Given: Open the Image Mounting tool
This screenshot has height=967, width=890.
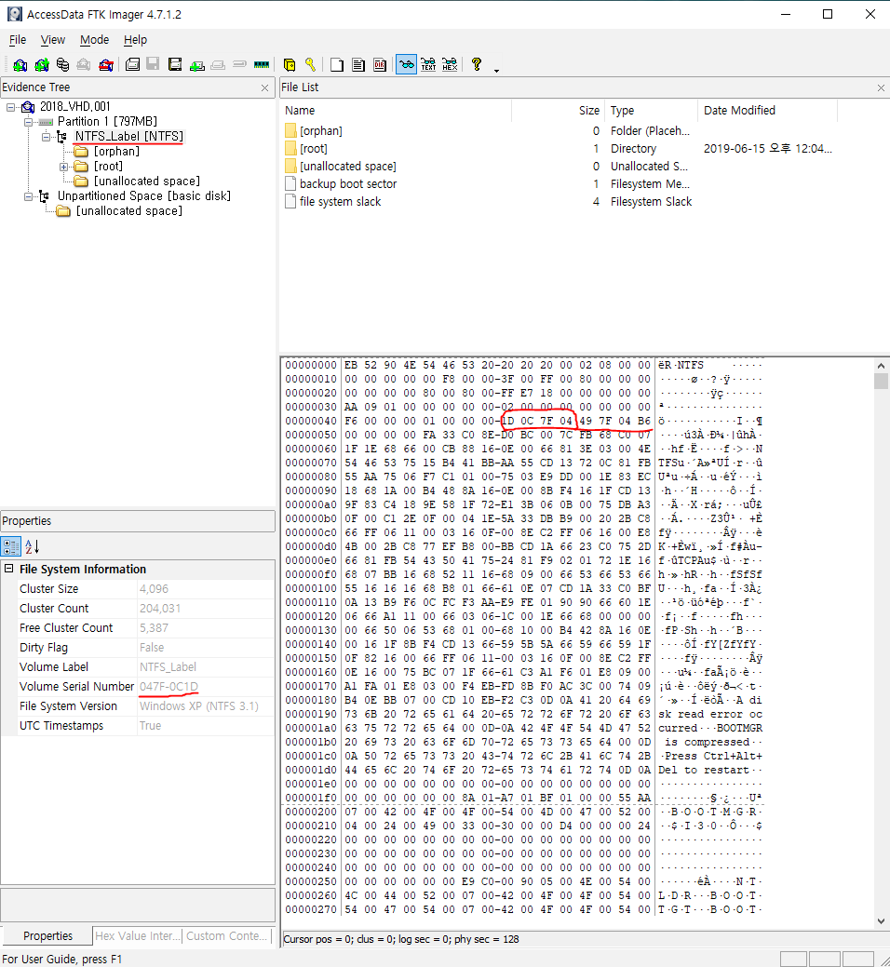Looking at the screenshot, I should (63, 65).
